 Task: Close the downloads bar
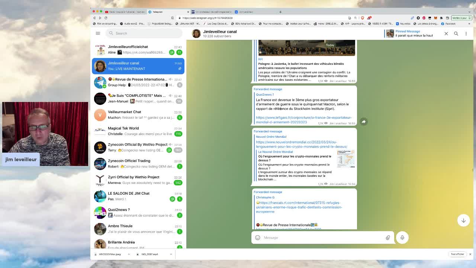[x=470, y=254]
